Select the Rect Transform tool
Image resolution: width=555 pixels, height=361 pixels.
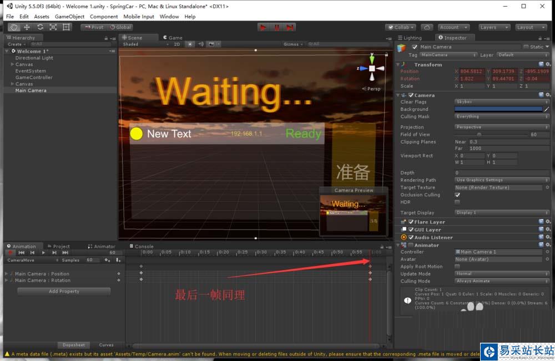point(66,27)
